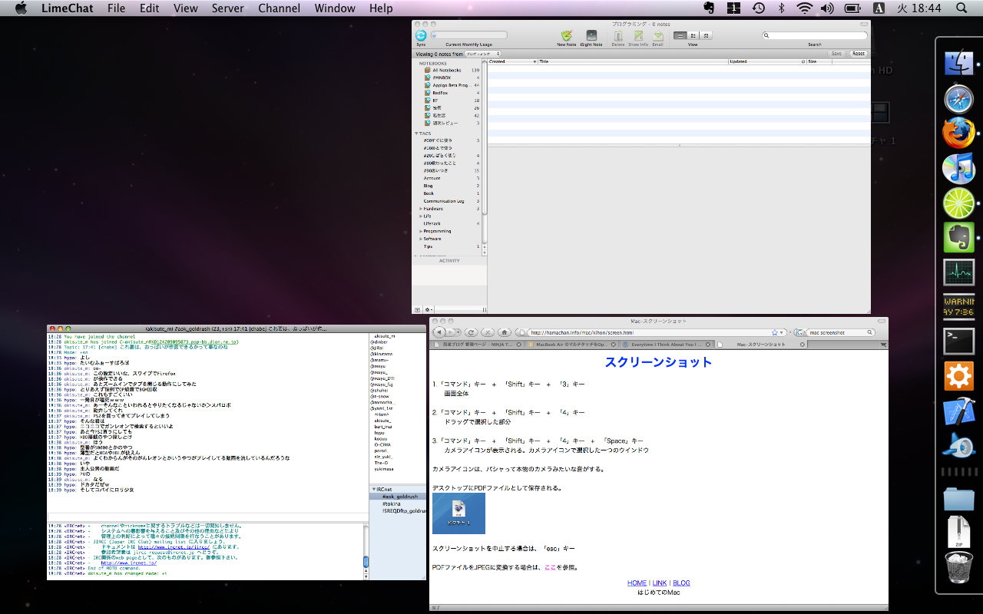Click the Save button in Evernote
983x614 pixels.
836,54
